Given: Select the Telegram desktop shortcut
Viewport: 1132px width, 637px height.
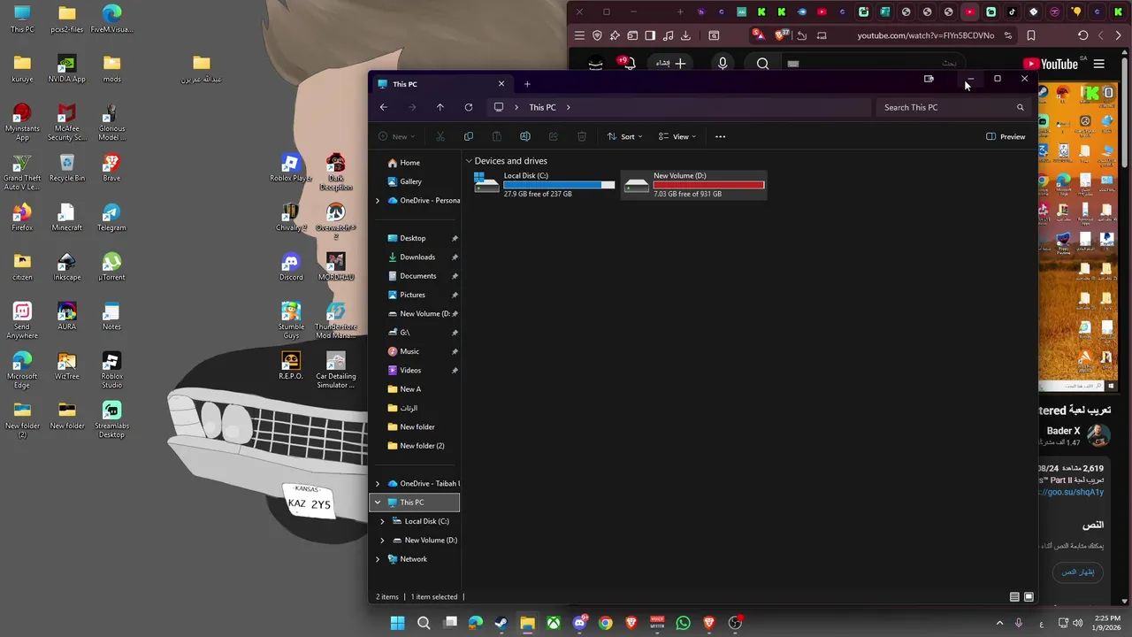Looking at the screenshot, I should (111, 217).
